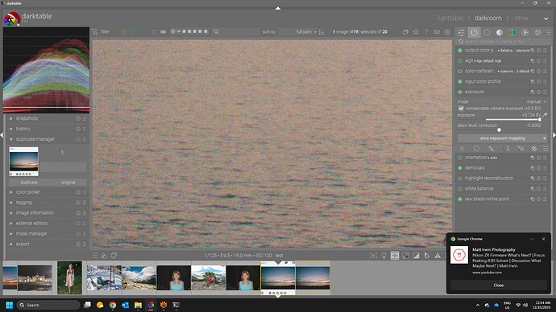Switch to darkroom view
The image size is (556, 312).
tap(488, 18)
